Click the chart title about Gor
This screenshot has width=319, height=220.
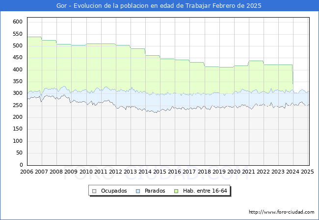[159, 6]
